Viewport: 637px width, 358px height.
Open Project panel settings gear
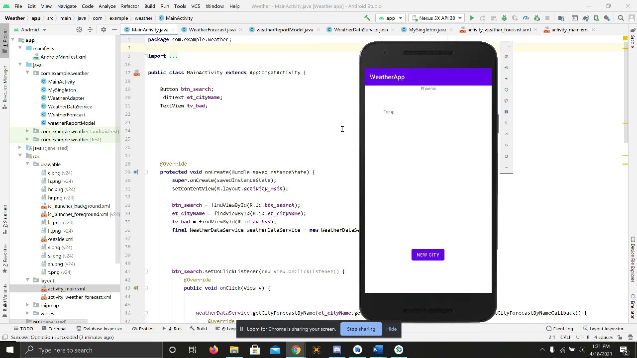tap(104, 29)
